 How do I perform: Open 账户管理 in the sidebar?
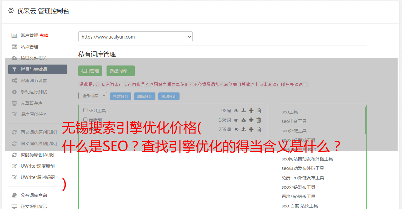[x=29, y=35]
